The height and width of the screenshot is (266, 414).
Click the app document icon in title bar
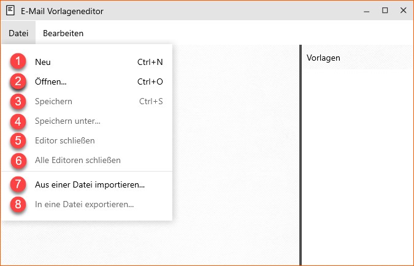(10, 11)
